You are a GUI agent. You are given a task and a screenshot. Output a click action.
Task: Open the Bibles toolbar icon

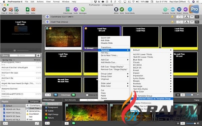(116, 9)
